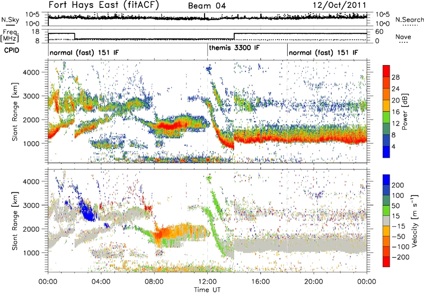Pick the bright blue below-4 dB Power segment
The image size is (424, 293).
coord(386,152)
